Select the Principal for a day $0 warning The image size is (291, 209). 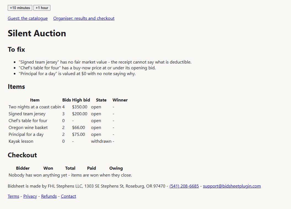[77, 73]
